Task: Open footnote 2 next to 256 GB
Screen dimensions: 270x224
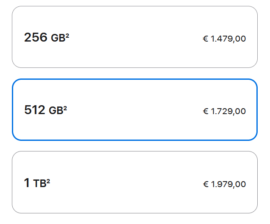Action: 67,35
